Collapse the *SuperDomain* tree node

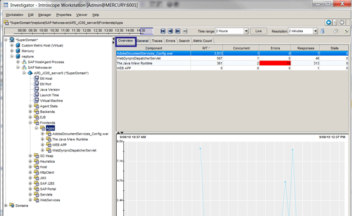(6, 40)
